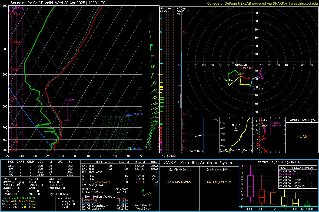Click the 'Inf. Temp. Adv.' panel header
The image size is (319, 212).
coord(181,11)
